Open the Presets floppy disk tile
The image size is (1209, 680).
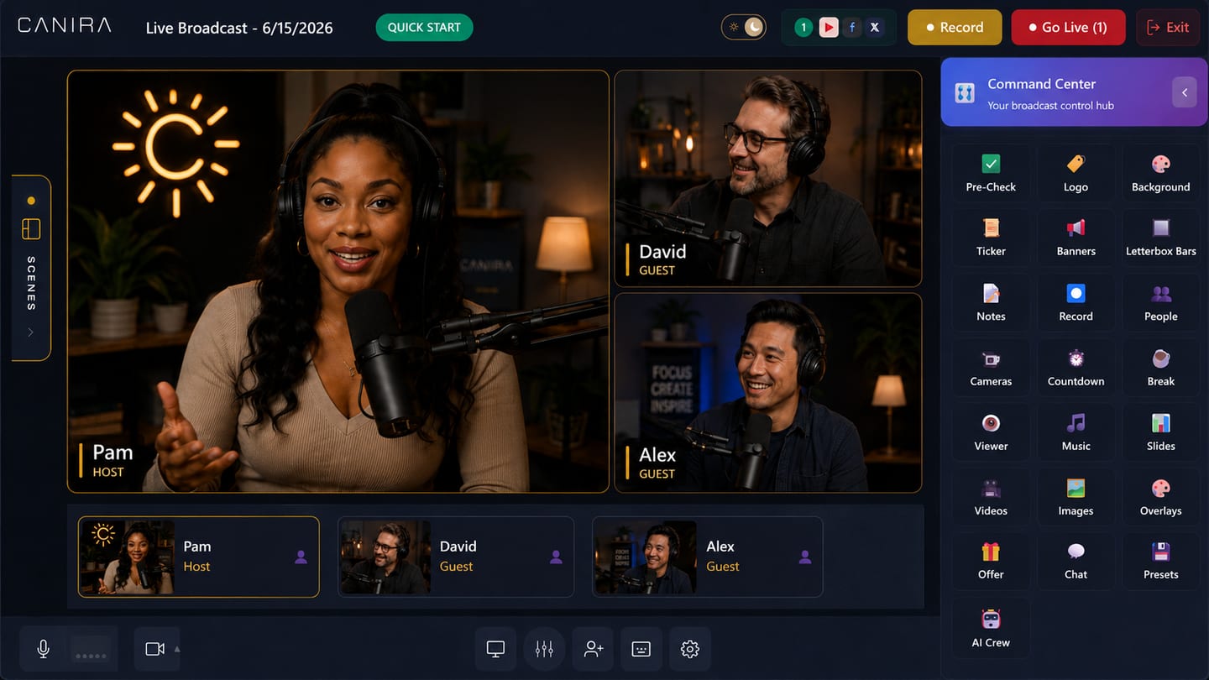point(1161,560)
